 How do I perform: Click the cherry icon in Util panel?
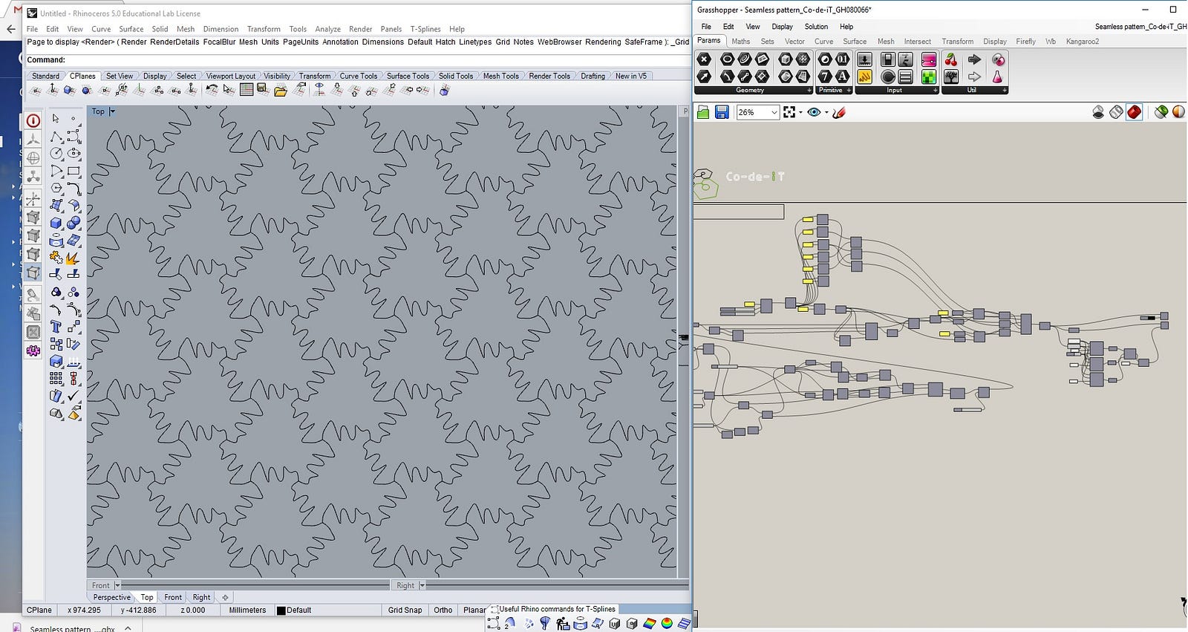tap(951, 59)
